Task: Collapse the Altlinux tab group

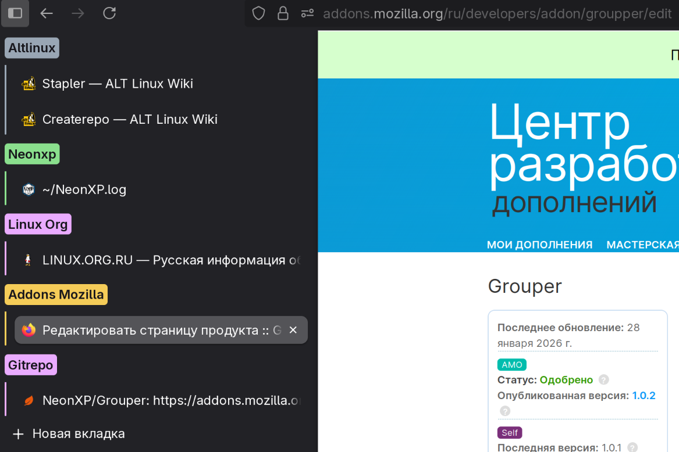Action: pyautogui.click(x=32, y=48)
